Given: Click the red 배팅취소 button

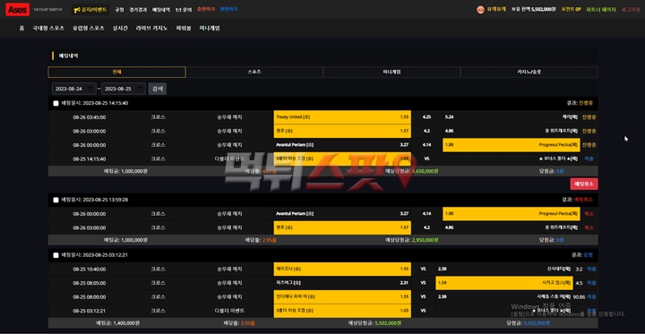Looking at the screenshot, I should pos(584,184).
